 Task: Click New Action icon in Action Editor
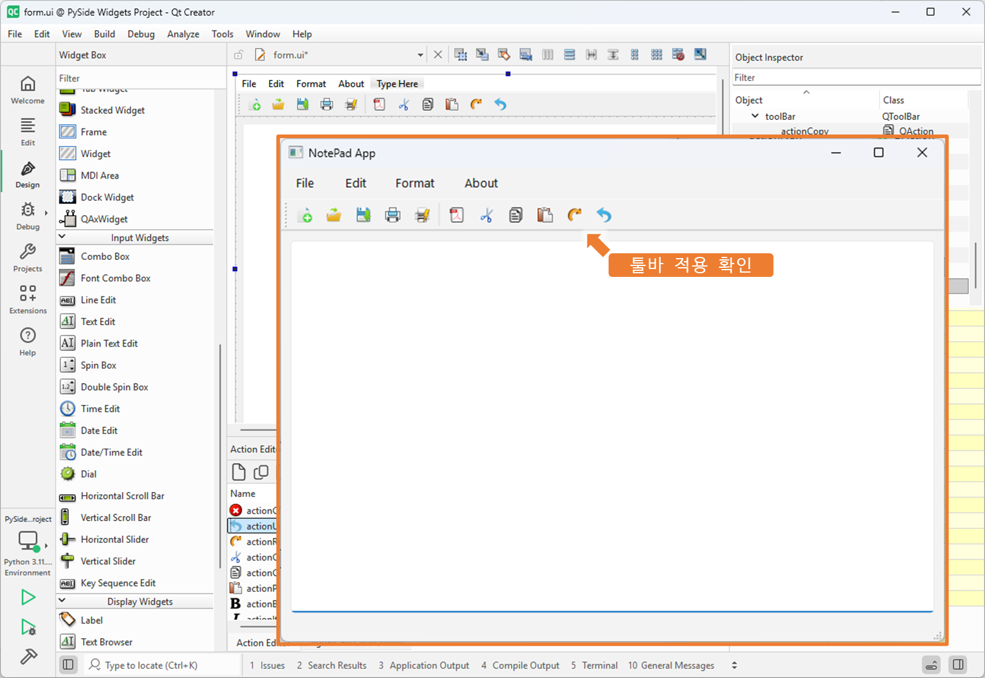(239, 471)
